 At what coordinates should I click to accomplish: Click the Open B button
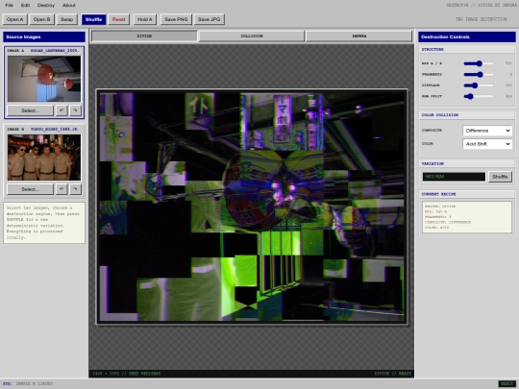(41, 19)
